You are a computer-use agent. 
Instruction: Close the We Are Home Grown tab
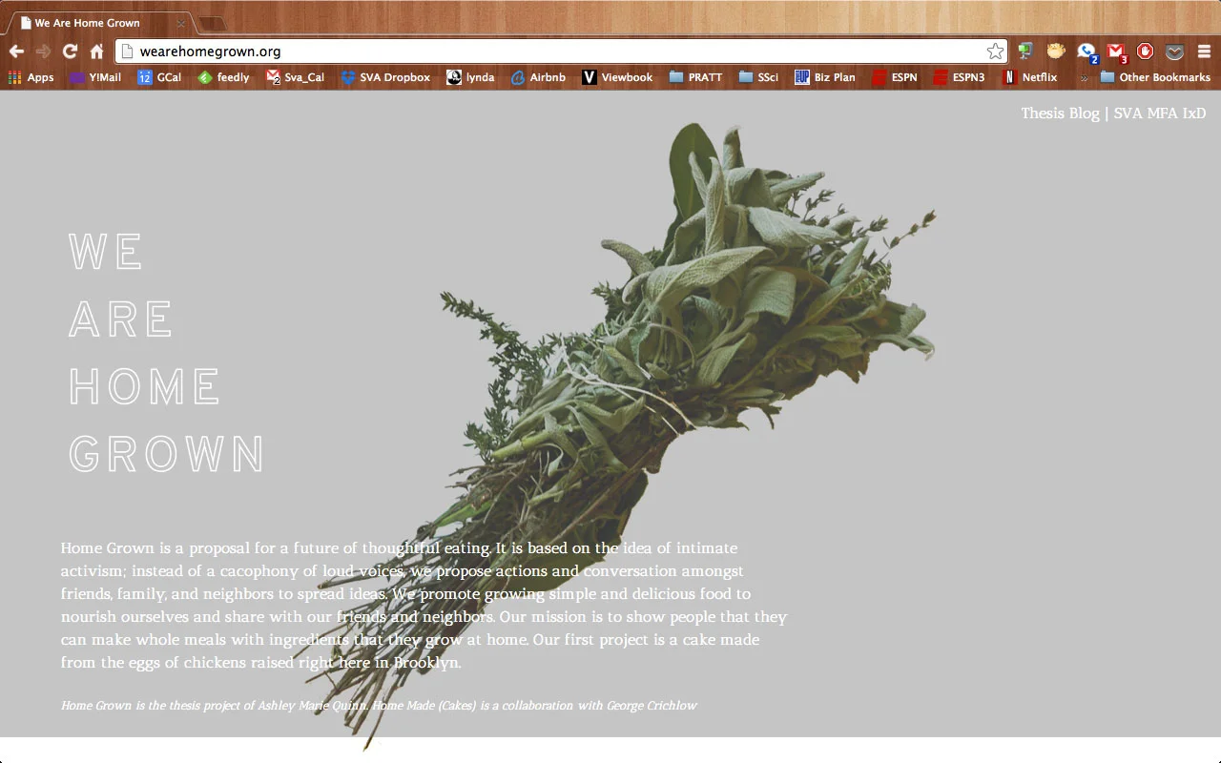tap(180, 23)
